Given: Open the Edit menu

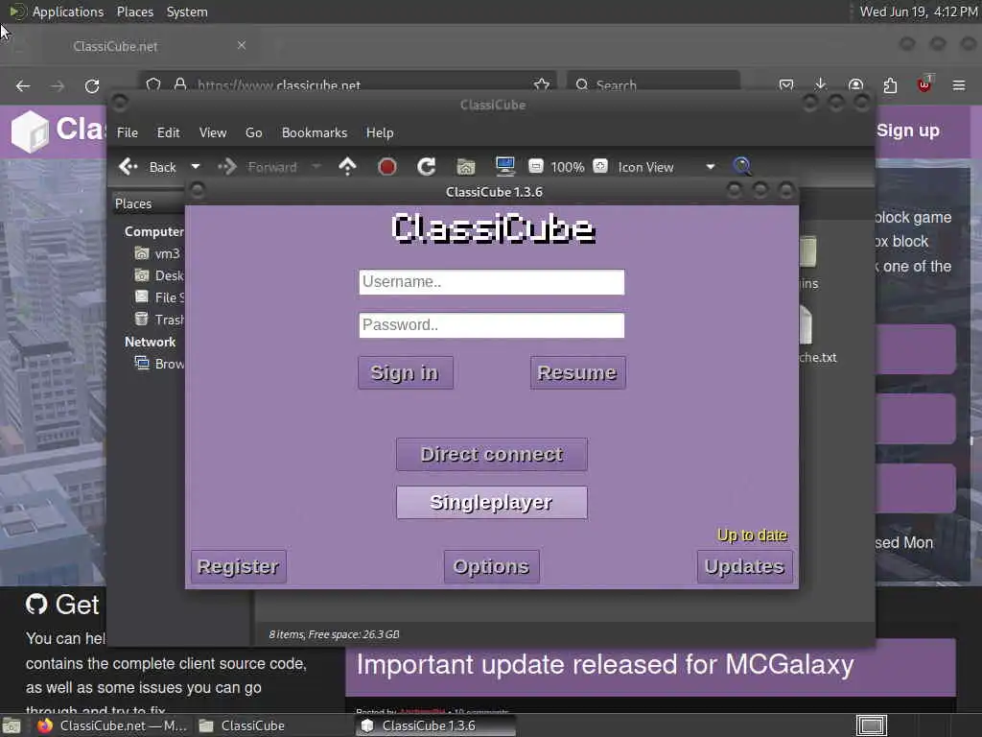Looking at the screenshot, I should (168, 132).
